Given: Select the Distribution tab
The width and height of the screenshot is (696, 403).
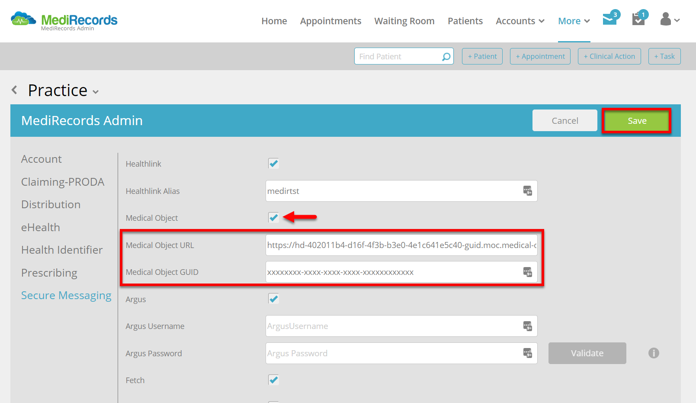Looking at the screenshot, I should coord(51,204).
